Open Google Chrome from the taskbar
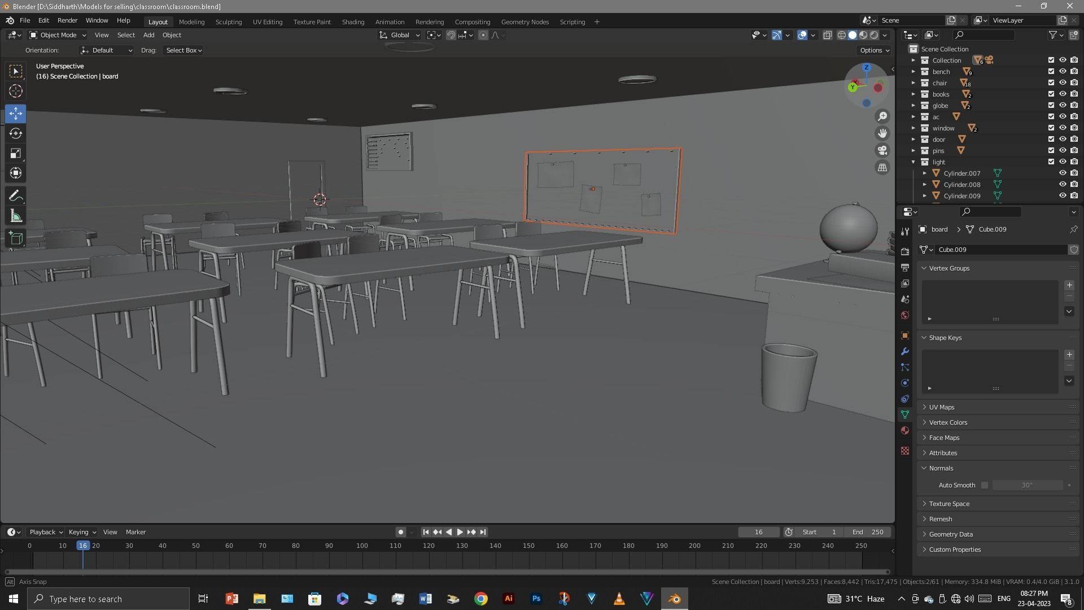1084x610 pixels. click(x=481, y=599)
